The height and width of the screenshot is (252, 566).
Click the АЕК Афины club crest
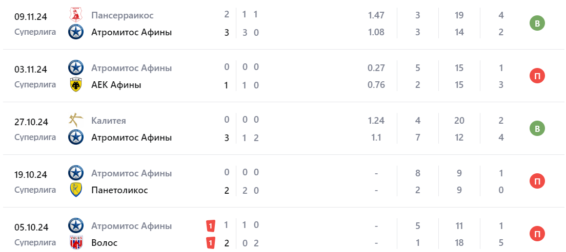(x=76, y=85)
